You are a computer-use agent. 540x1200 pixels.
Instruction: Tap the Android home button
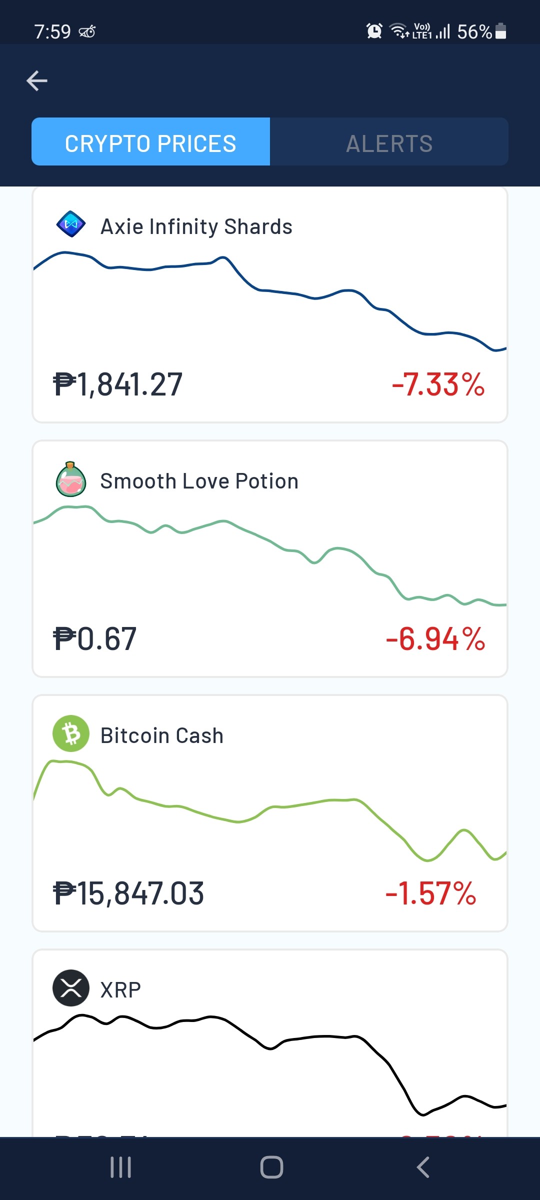271,1167
